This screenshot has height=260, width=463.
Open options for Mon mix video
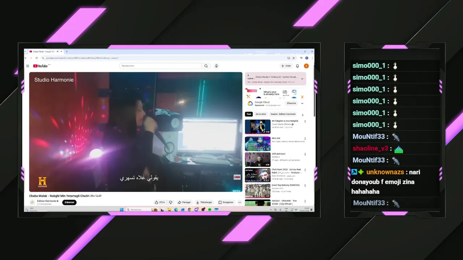pyautogui.click(x=305, y=139)
